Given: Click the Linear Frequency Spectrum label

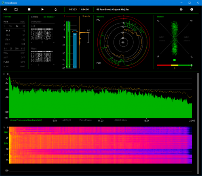Looking at the screenshot, I should 26,120.
